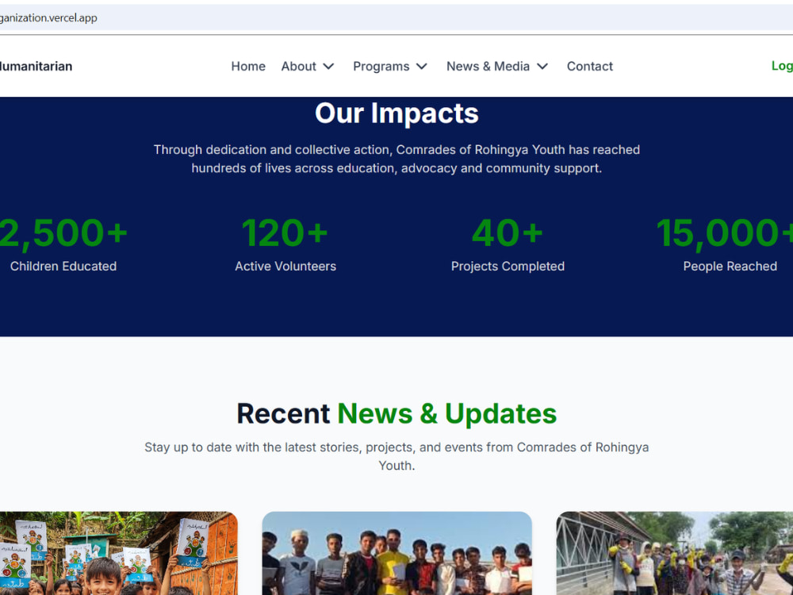Open the Programs menu

(381, 67)
